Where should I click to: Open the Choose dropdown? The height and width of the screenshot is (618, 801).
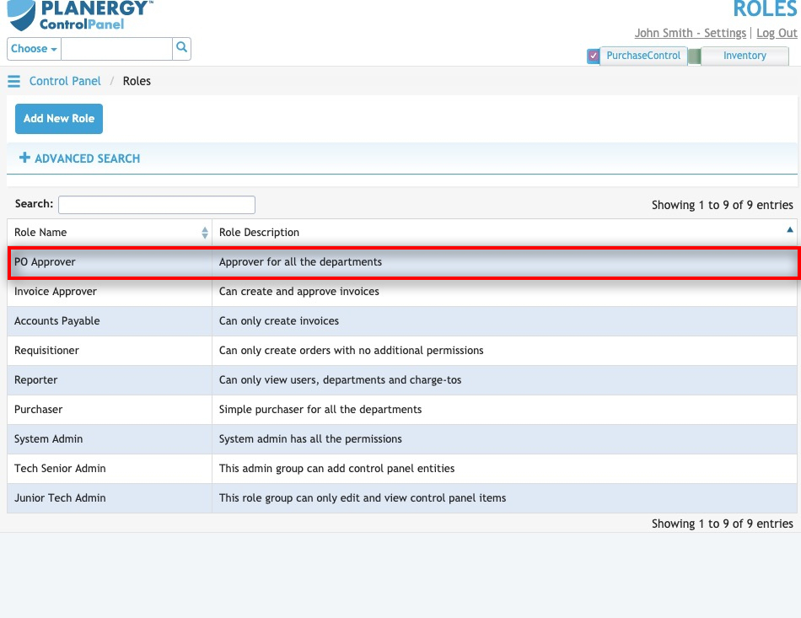click(34, 49)
